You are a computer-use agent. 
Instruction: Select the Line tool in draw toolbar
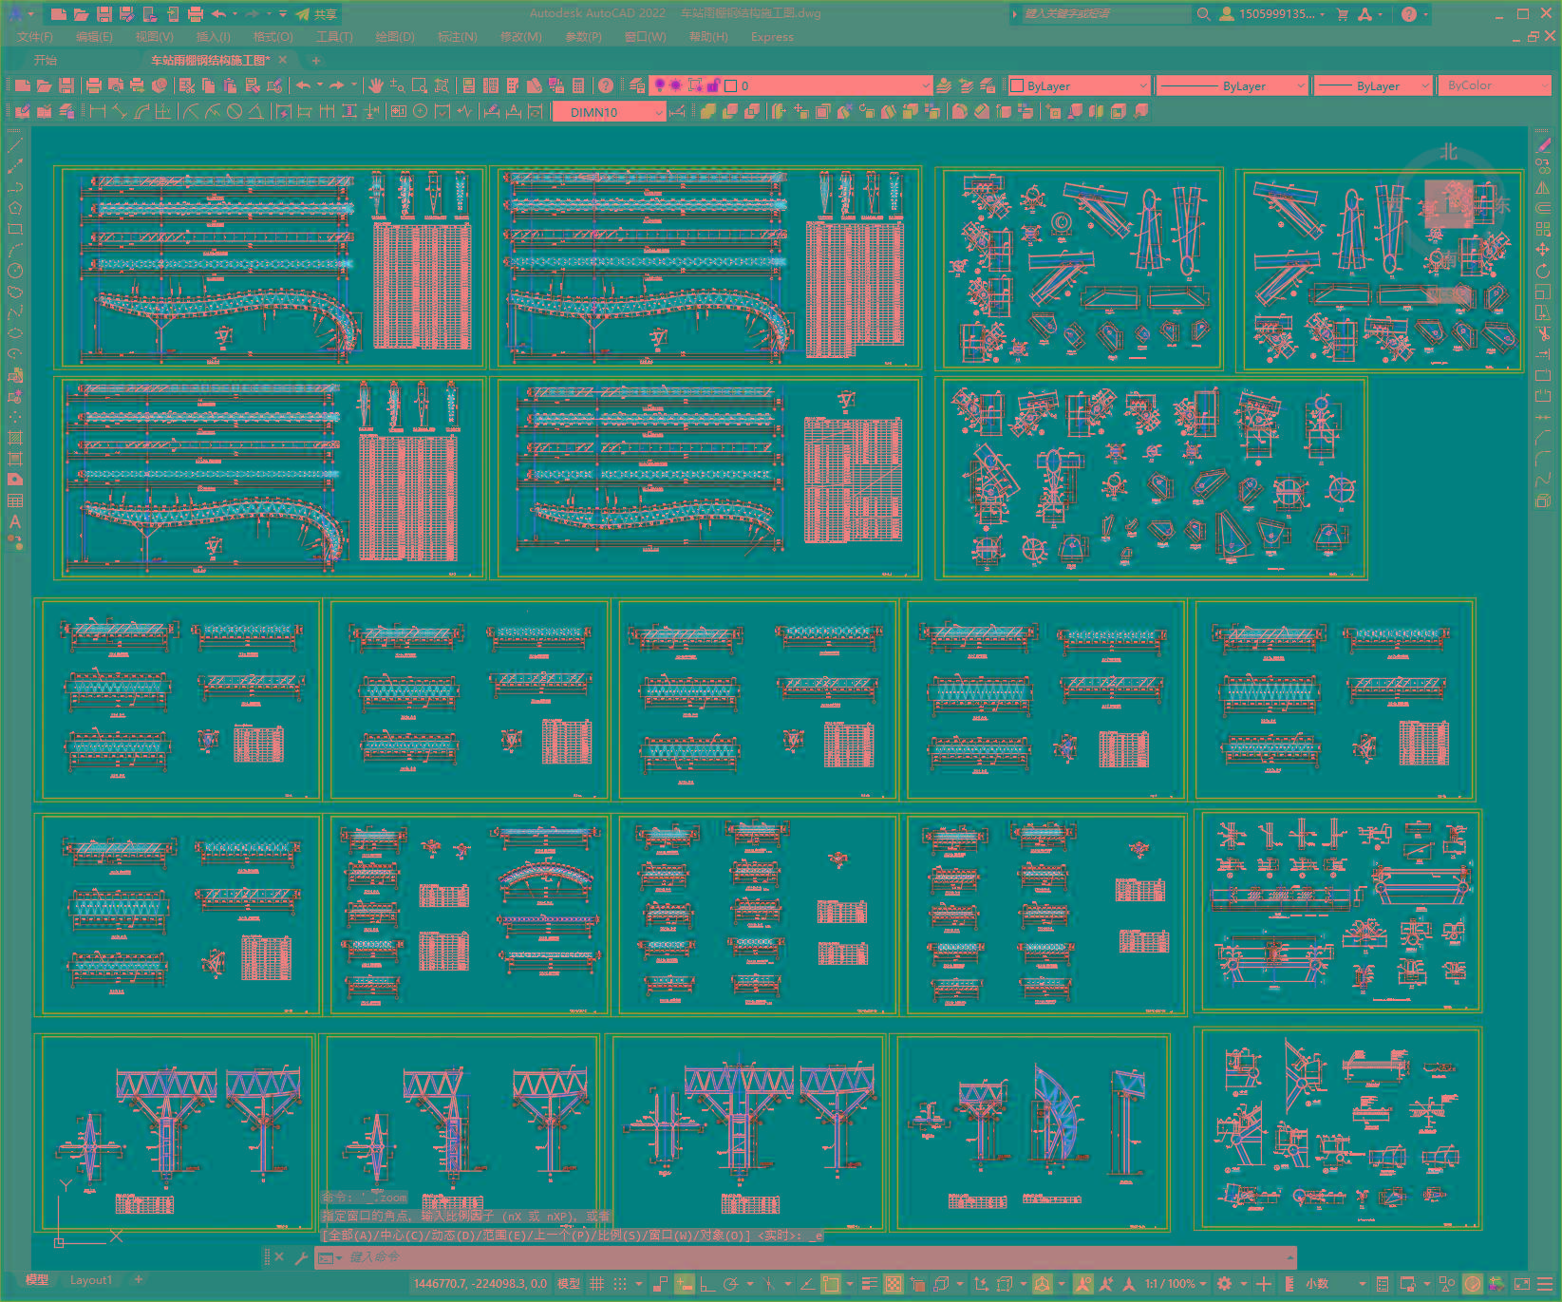click(x=15, y=145)
